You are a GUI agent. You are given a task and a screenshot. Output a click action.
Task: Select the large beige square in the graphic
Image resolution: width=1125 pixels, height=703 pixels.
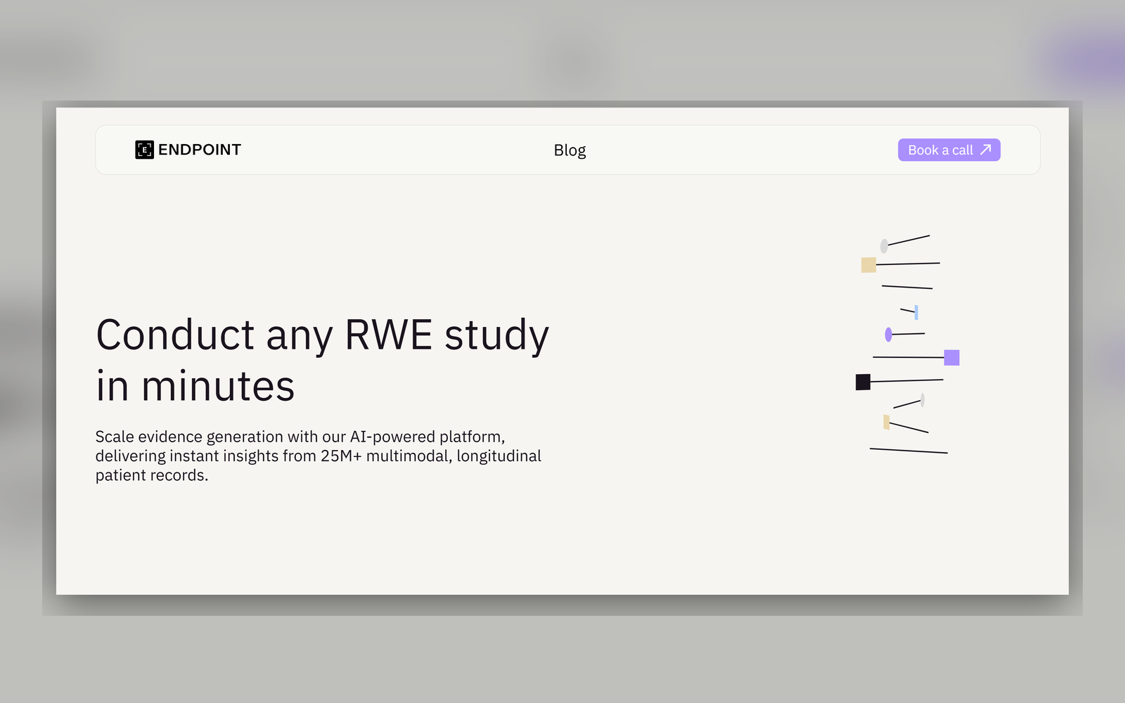click(868, 265)
